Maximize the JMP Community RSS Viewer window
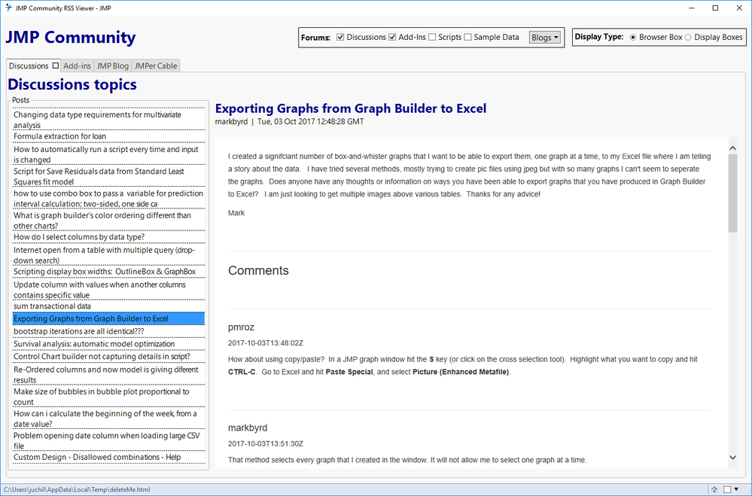Viewport: 752px width, 496px height. point(715,8)
